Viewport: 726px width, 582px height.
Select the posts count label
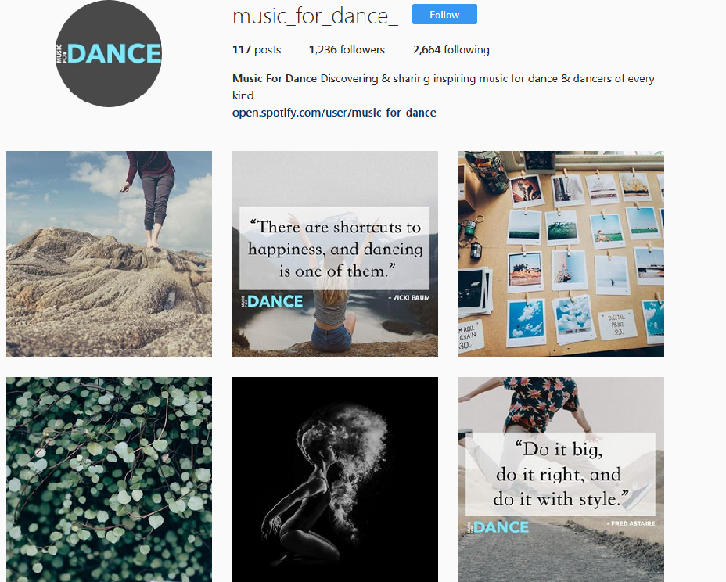click(x=257, y=49)
